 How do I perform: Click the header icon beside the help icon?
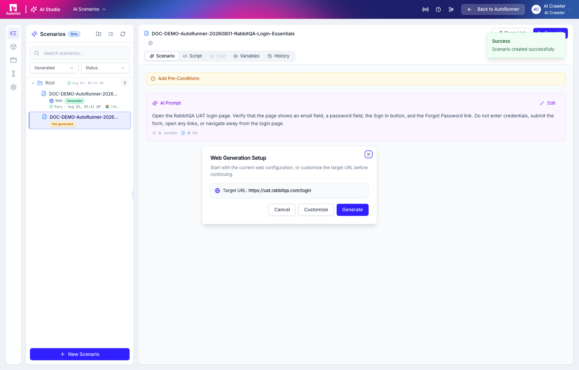(x=451, y=9)
